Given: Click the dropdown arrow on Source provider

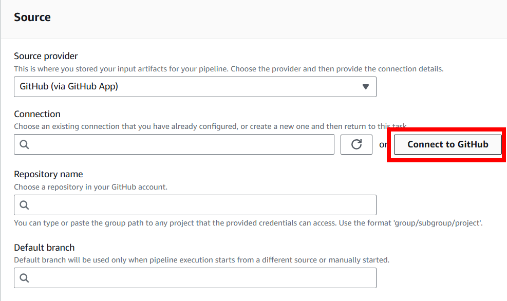Looking at the screenshot, I should click(x=366, y=87).
